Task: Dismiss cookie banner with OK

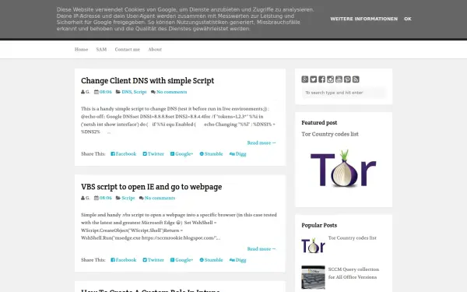Action: (408, 19)
